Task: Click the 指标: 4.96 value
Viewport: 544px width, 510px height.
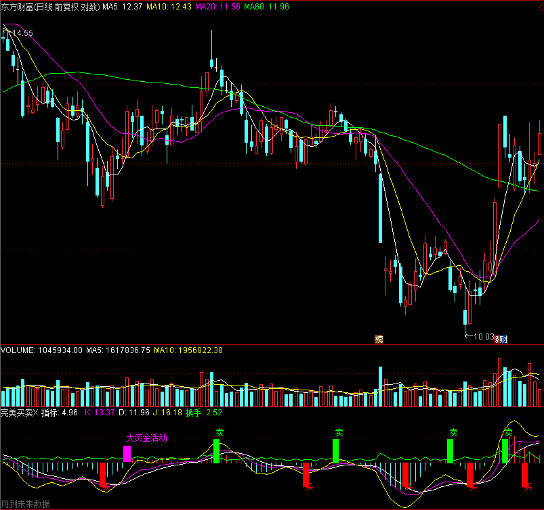Action: [60, 413]
